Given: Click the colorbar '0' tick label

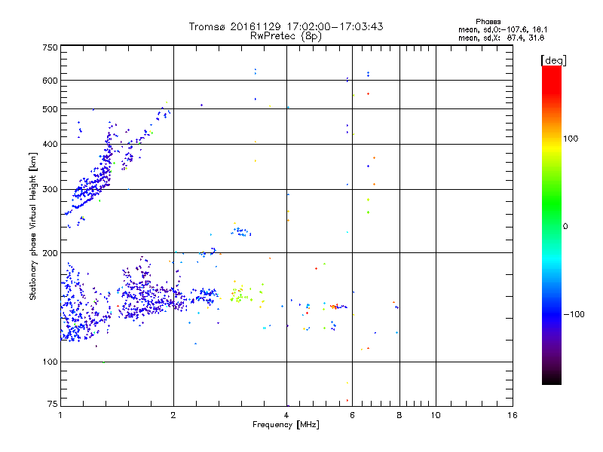Looking at the screenshot, I should coord(565,226).
